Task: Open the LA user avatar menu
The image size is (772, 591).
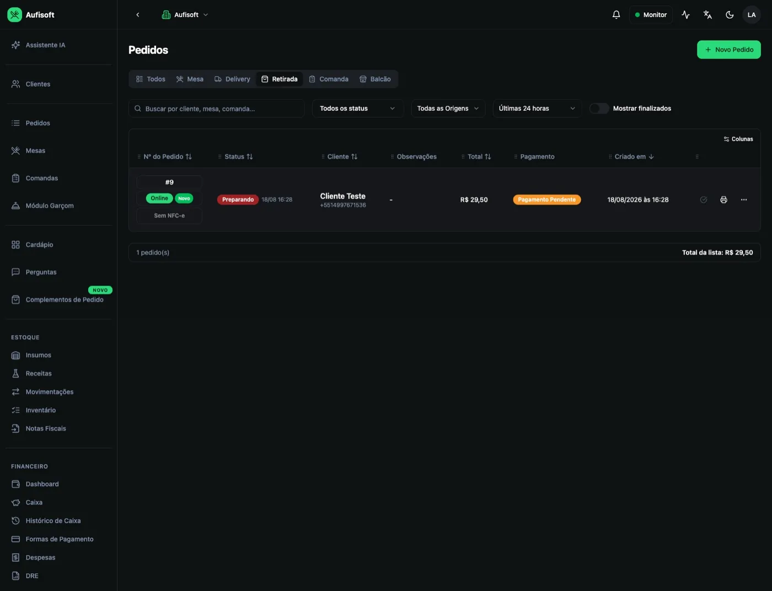Action: pyautogui.click(x=752, y=15)
